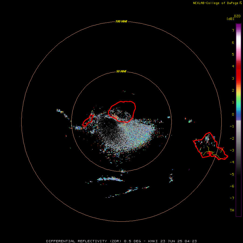Click the legend value -3
Viewport: 243px width, 243px height.
tap(232, 150)
